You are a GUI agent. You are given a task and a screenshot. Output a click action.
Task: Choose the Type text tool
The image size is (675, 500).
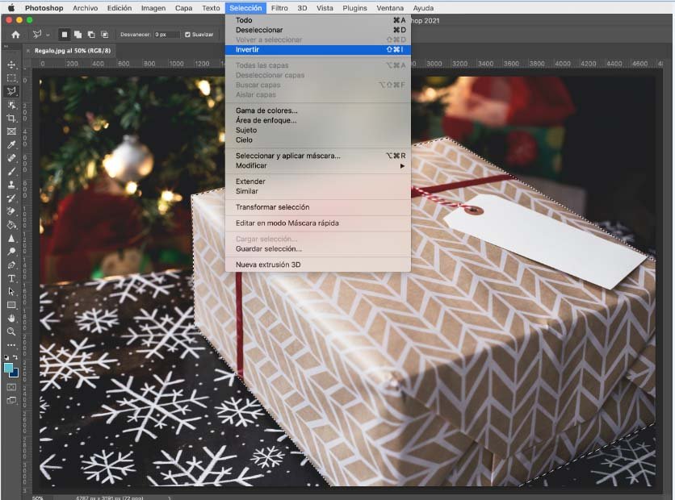[11, 278]
